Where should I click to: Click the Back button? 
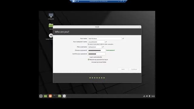click(123, 69)
